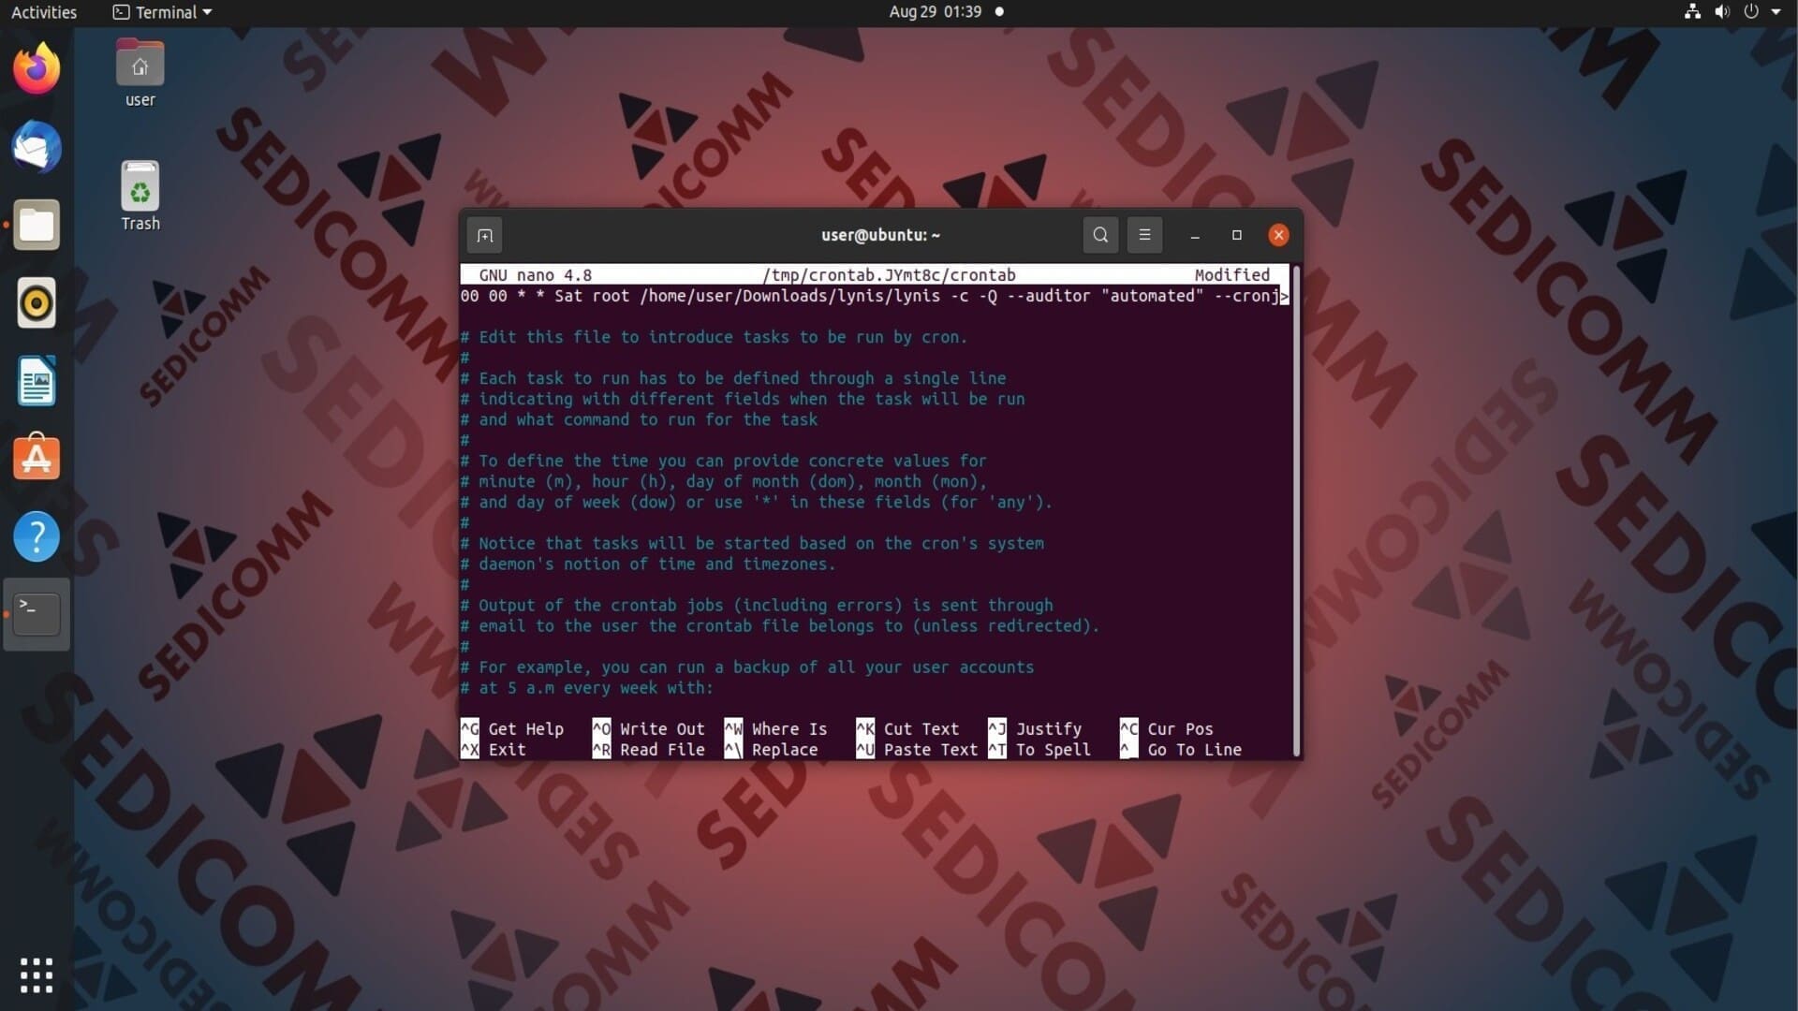The width and height of the screenshot is (1798, 1011).
Task: Click the ^R Read File shortcut
Action: pyautogui.click(x=648, y=750)
